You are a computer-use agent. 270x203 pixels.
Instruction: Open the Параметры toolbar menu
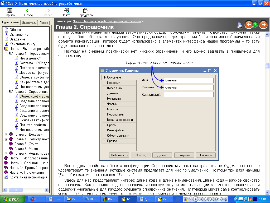(85, 12)
